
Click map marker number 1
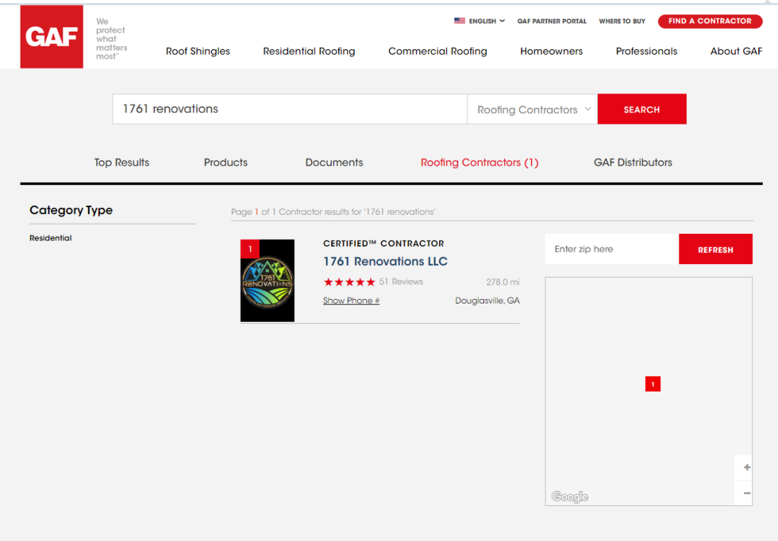click(x=653, y=384)
